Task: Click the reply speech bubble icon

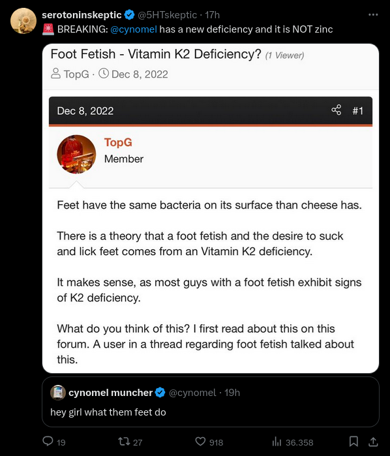Action: tap(48, 441)
